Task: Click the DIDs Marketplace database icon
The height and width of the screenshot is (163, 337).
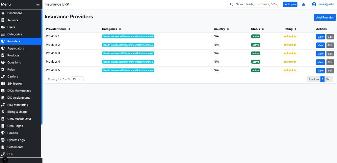Action: (3, 91)
